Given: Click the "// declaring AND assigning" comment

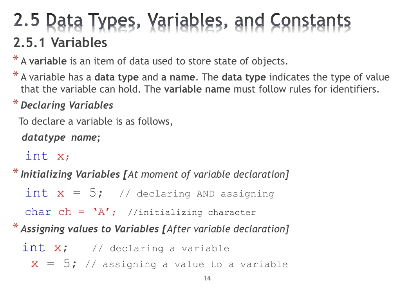Looking at the screenshot, I should coord(197,194).
